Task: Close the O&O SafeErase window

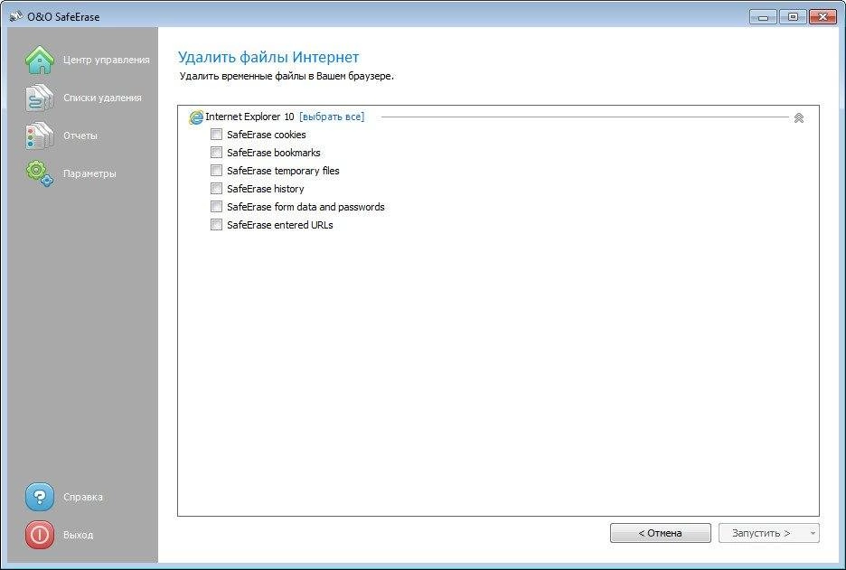Action: click(822, 17)
